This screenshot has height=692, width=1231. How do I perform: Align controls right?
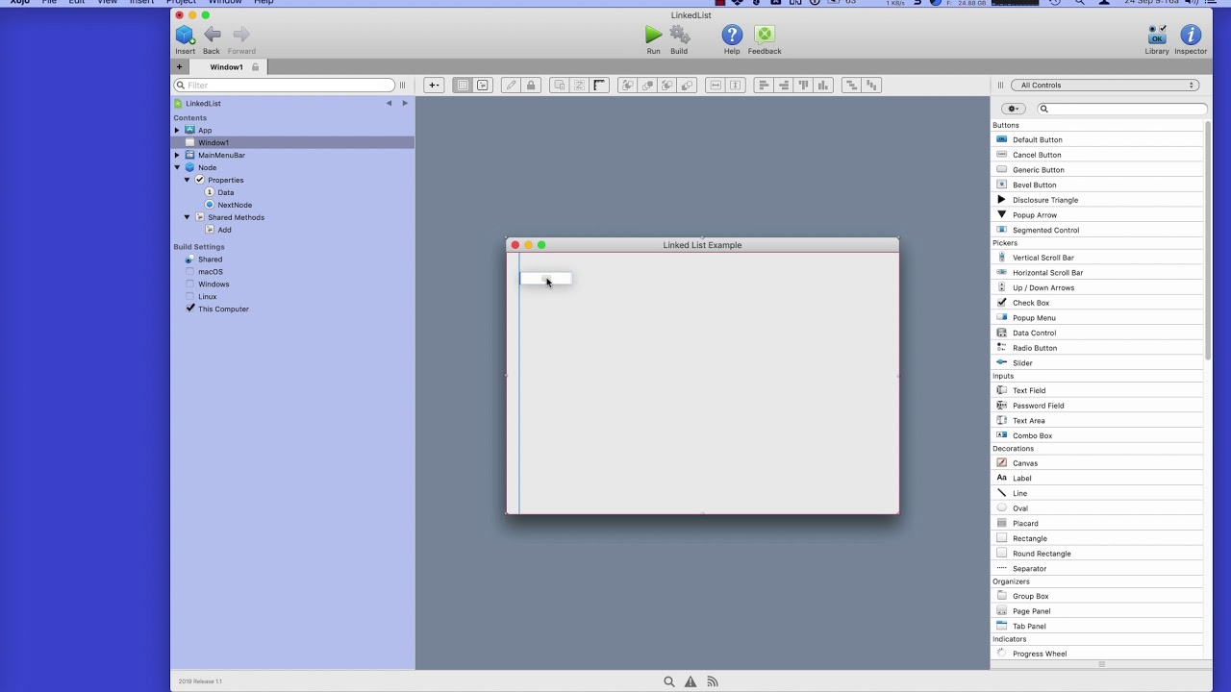coord(784,86)
